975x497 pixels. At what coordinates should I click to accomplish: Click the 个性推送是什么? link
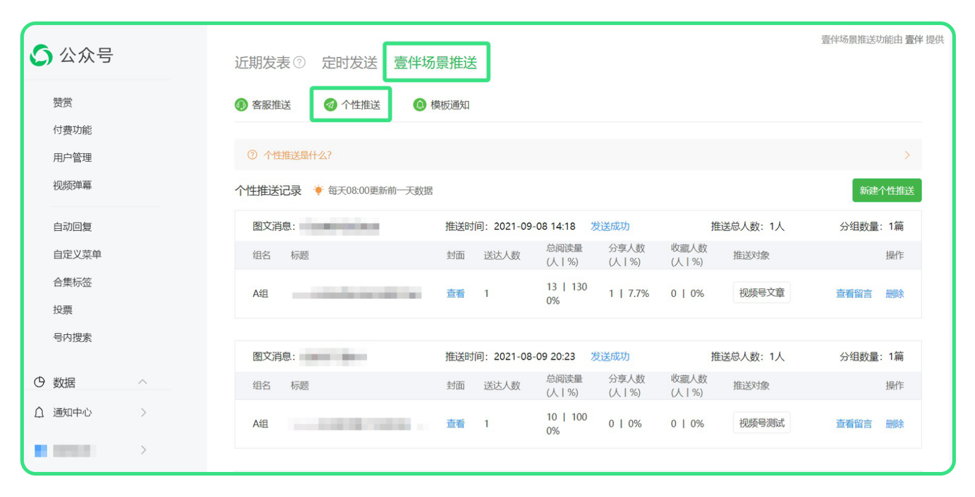point(298,155)
